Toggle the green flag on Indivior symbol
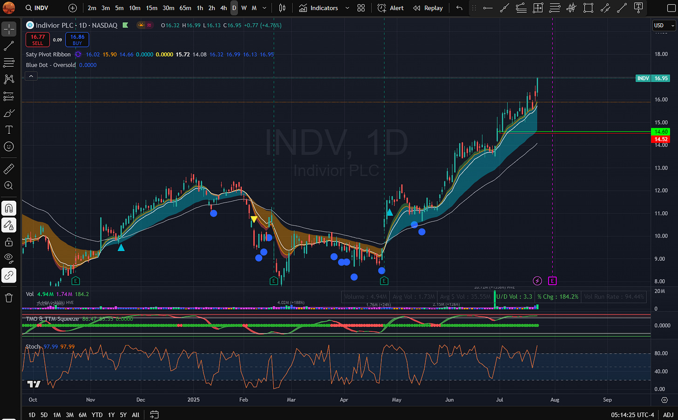The image size is (678, 420). [x=125, y=25]
